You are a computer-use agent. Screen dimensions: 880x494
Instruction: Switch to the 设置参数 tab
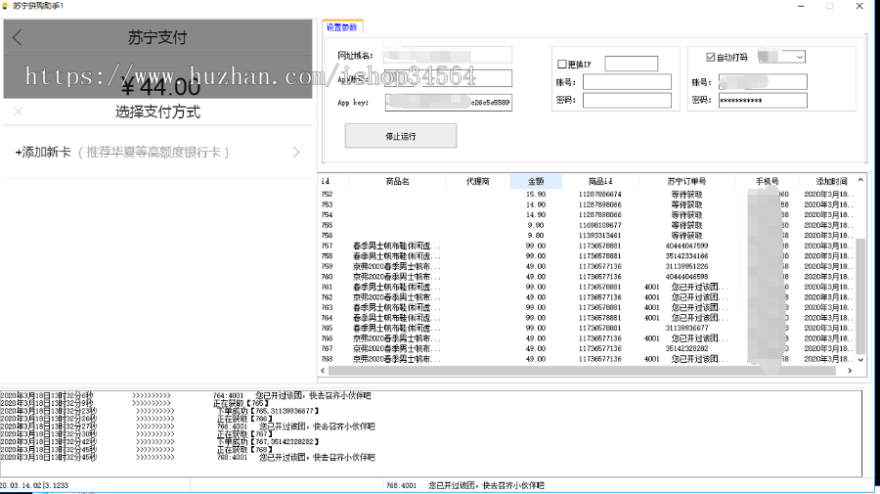click(342, 27)
